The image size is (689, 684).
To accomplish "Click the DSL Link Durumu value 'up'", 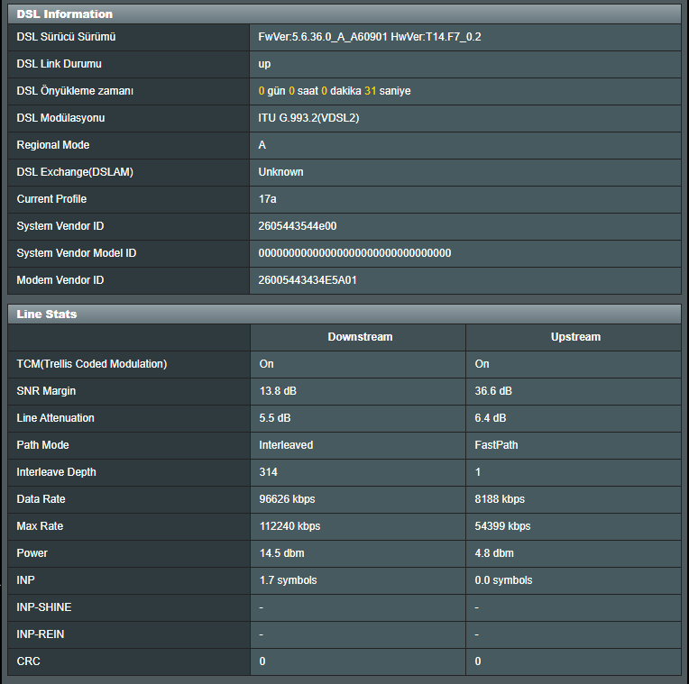I will 264,64.
